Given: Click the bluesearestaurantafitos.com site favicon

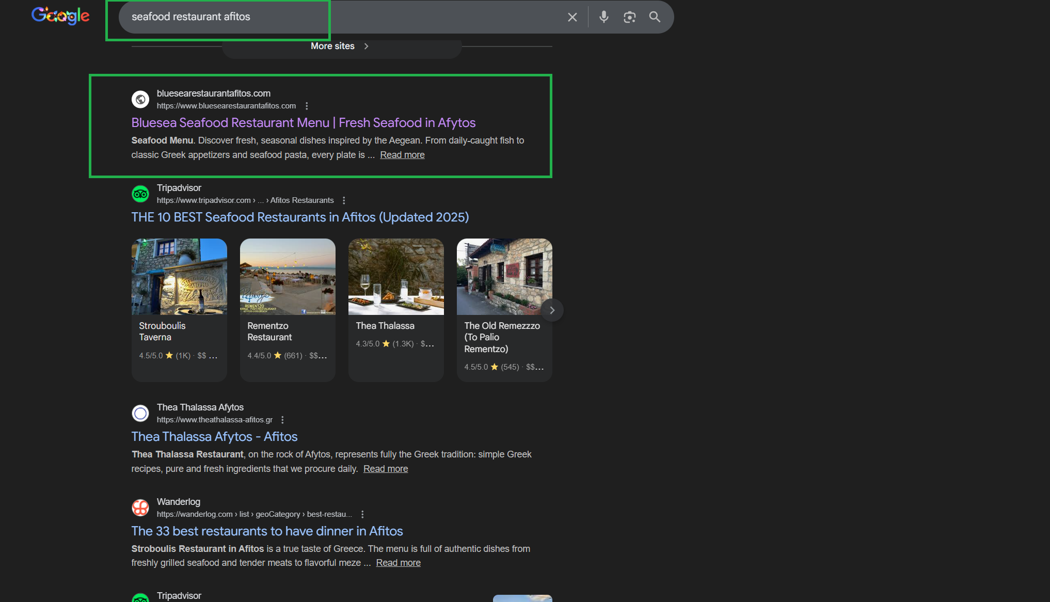Looking at the screenshot, I should click(x=140, y=99).
